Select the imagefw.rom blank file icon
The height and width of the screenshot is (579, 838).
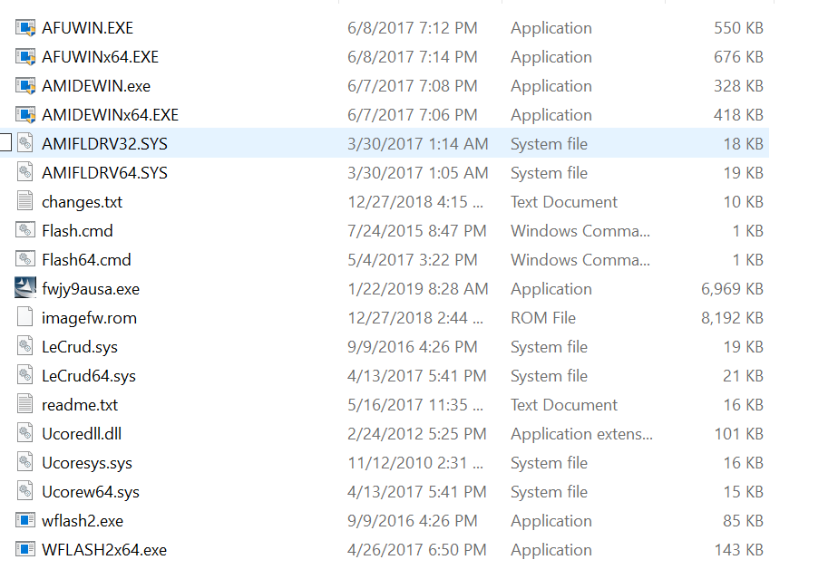point(25,317)
